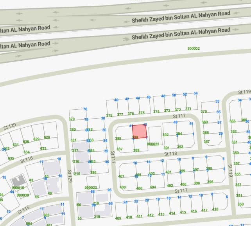The width and height of the screenshot is (251, 226).
Task: Click plot number 377
Action: tap(120, 114)
